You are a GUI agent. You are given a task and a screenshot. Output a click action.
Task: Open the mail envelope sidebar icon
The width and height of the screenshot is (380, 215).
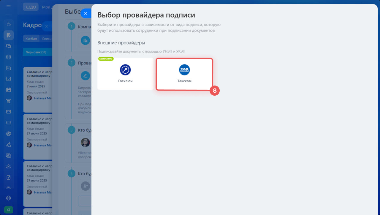[9, 112]
